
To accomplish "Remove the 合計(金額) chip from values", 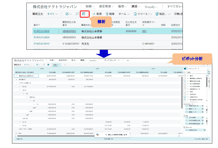I will coord(203,117).
